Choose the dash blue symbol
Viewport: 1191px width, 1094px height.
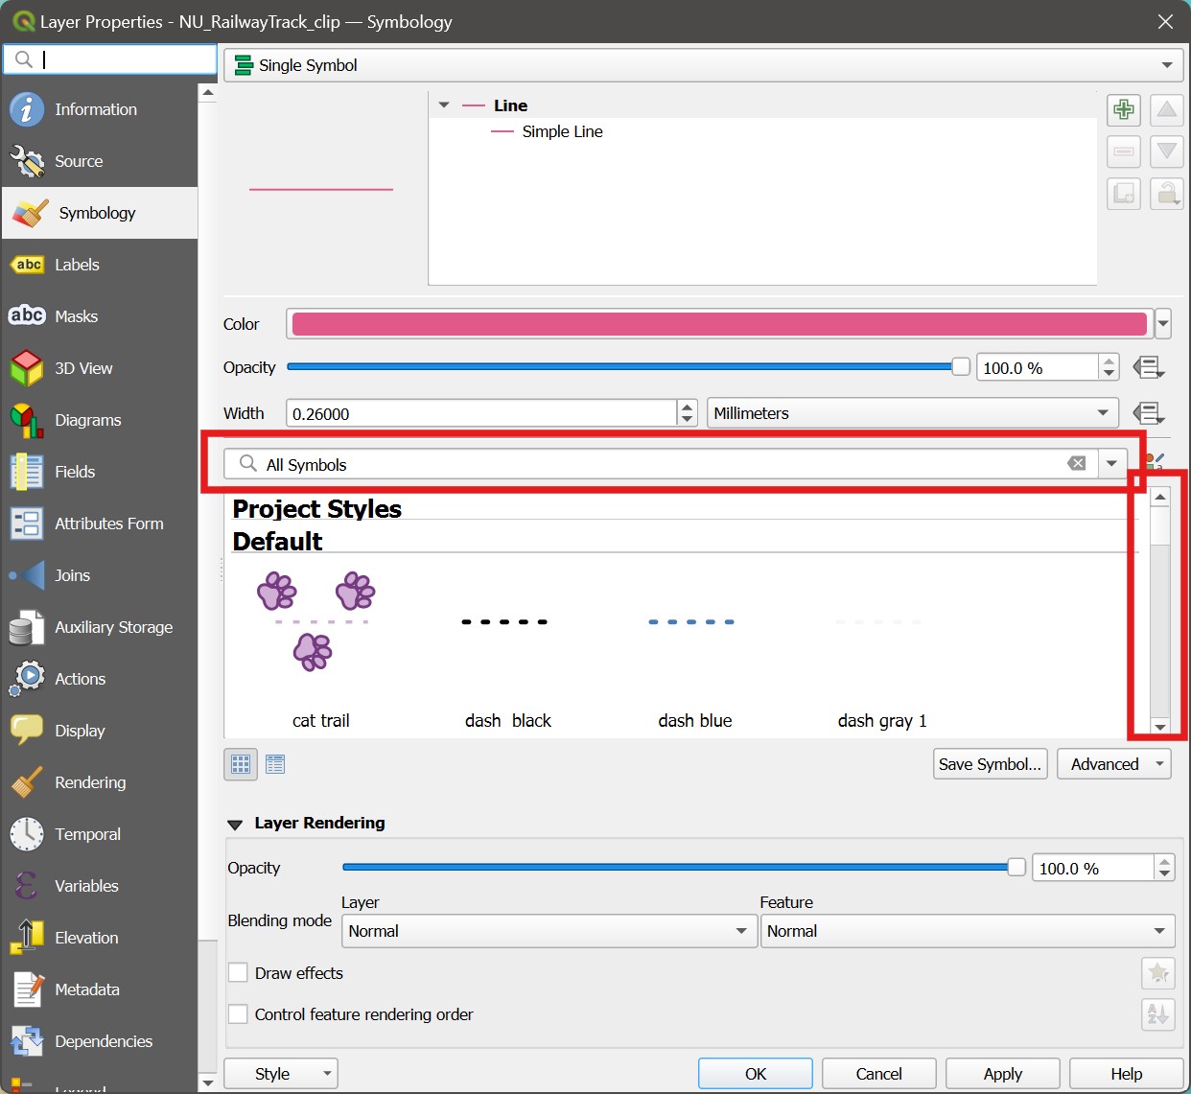click(x=694, y=650)
